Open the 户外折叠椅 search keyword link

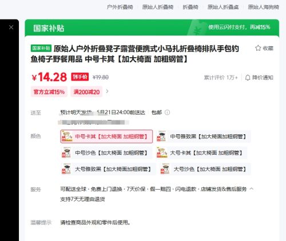(x=120, y=7)
